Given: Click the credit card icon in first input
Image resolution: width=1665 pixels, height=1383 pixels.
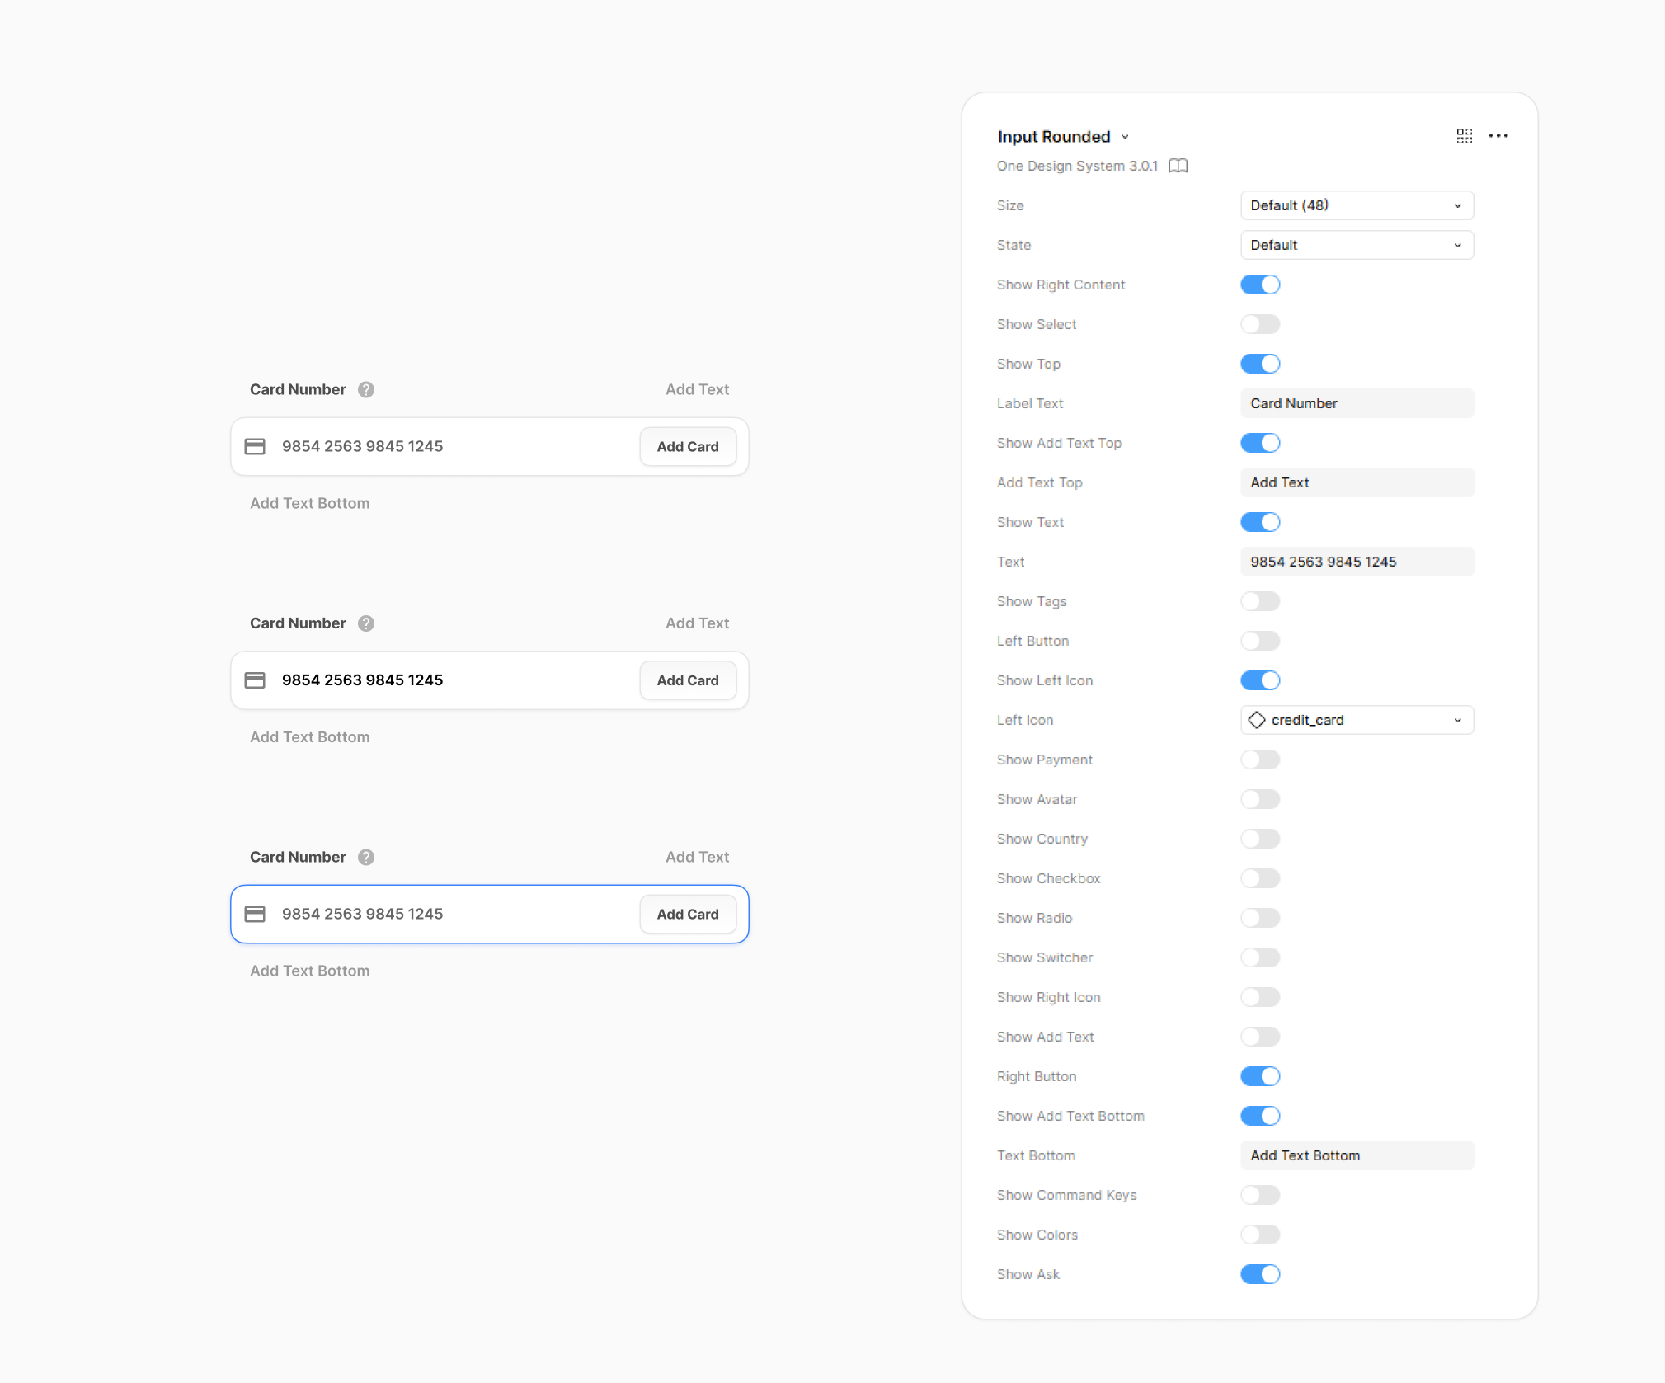Looking at the screenshot, I should [x=255, y=446].
